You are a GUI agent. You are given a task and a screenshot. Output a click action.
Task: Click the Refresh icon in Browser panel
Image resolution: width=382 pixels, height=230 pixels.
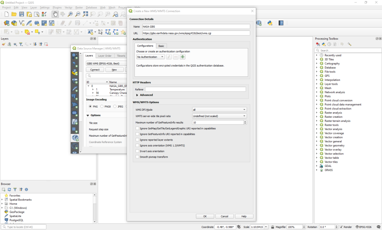pyautogui.click(x=9, y=189)
